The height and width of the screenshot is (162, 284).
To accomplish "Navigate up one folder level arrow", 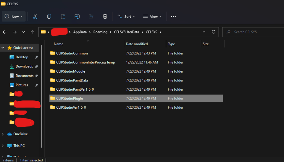I will pyautogui.click(x=32, y=32).
